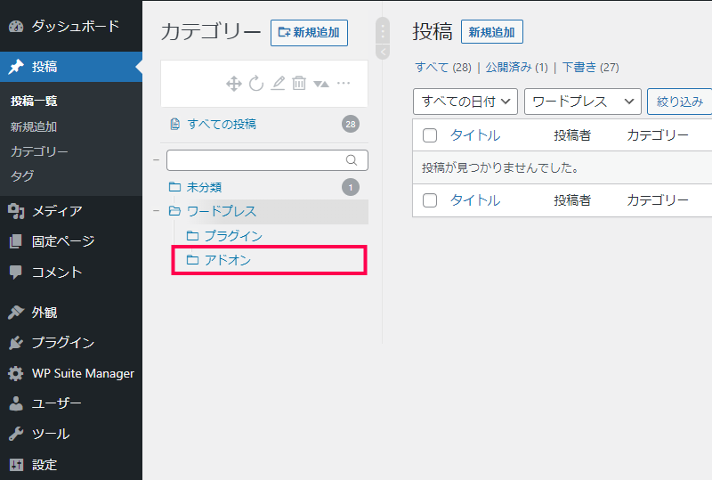Click the folder icon beside 未分類

[x=174, y=187]
